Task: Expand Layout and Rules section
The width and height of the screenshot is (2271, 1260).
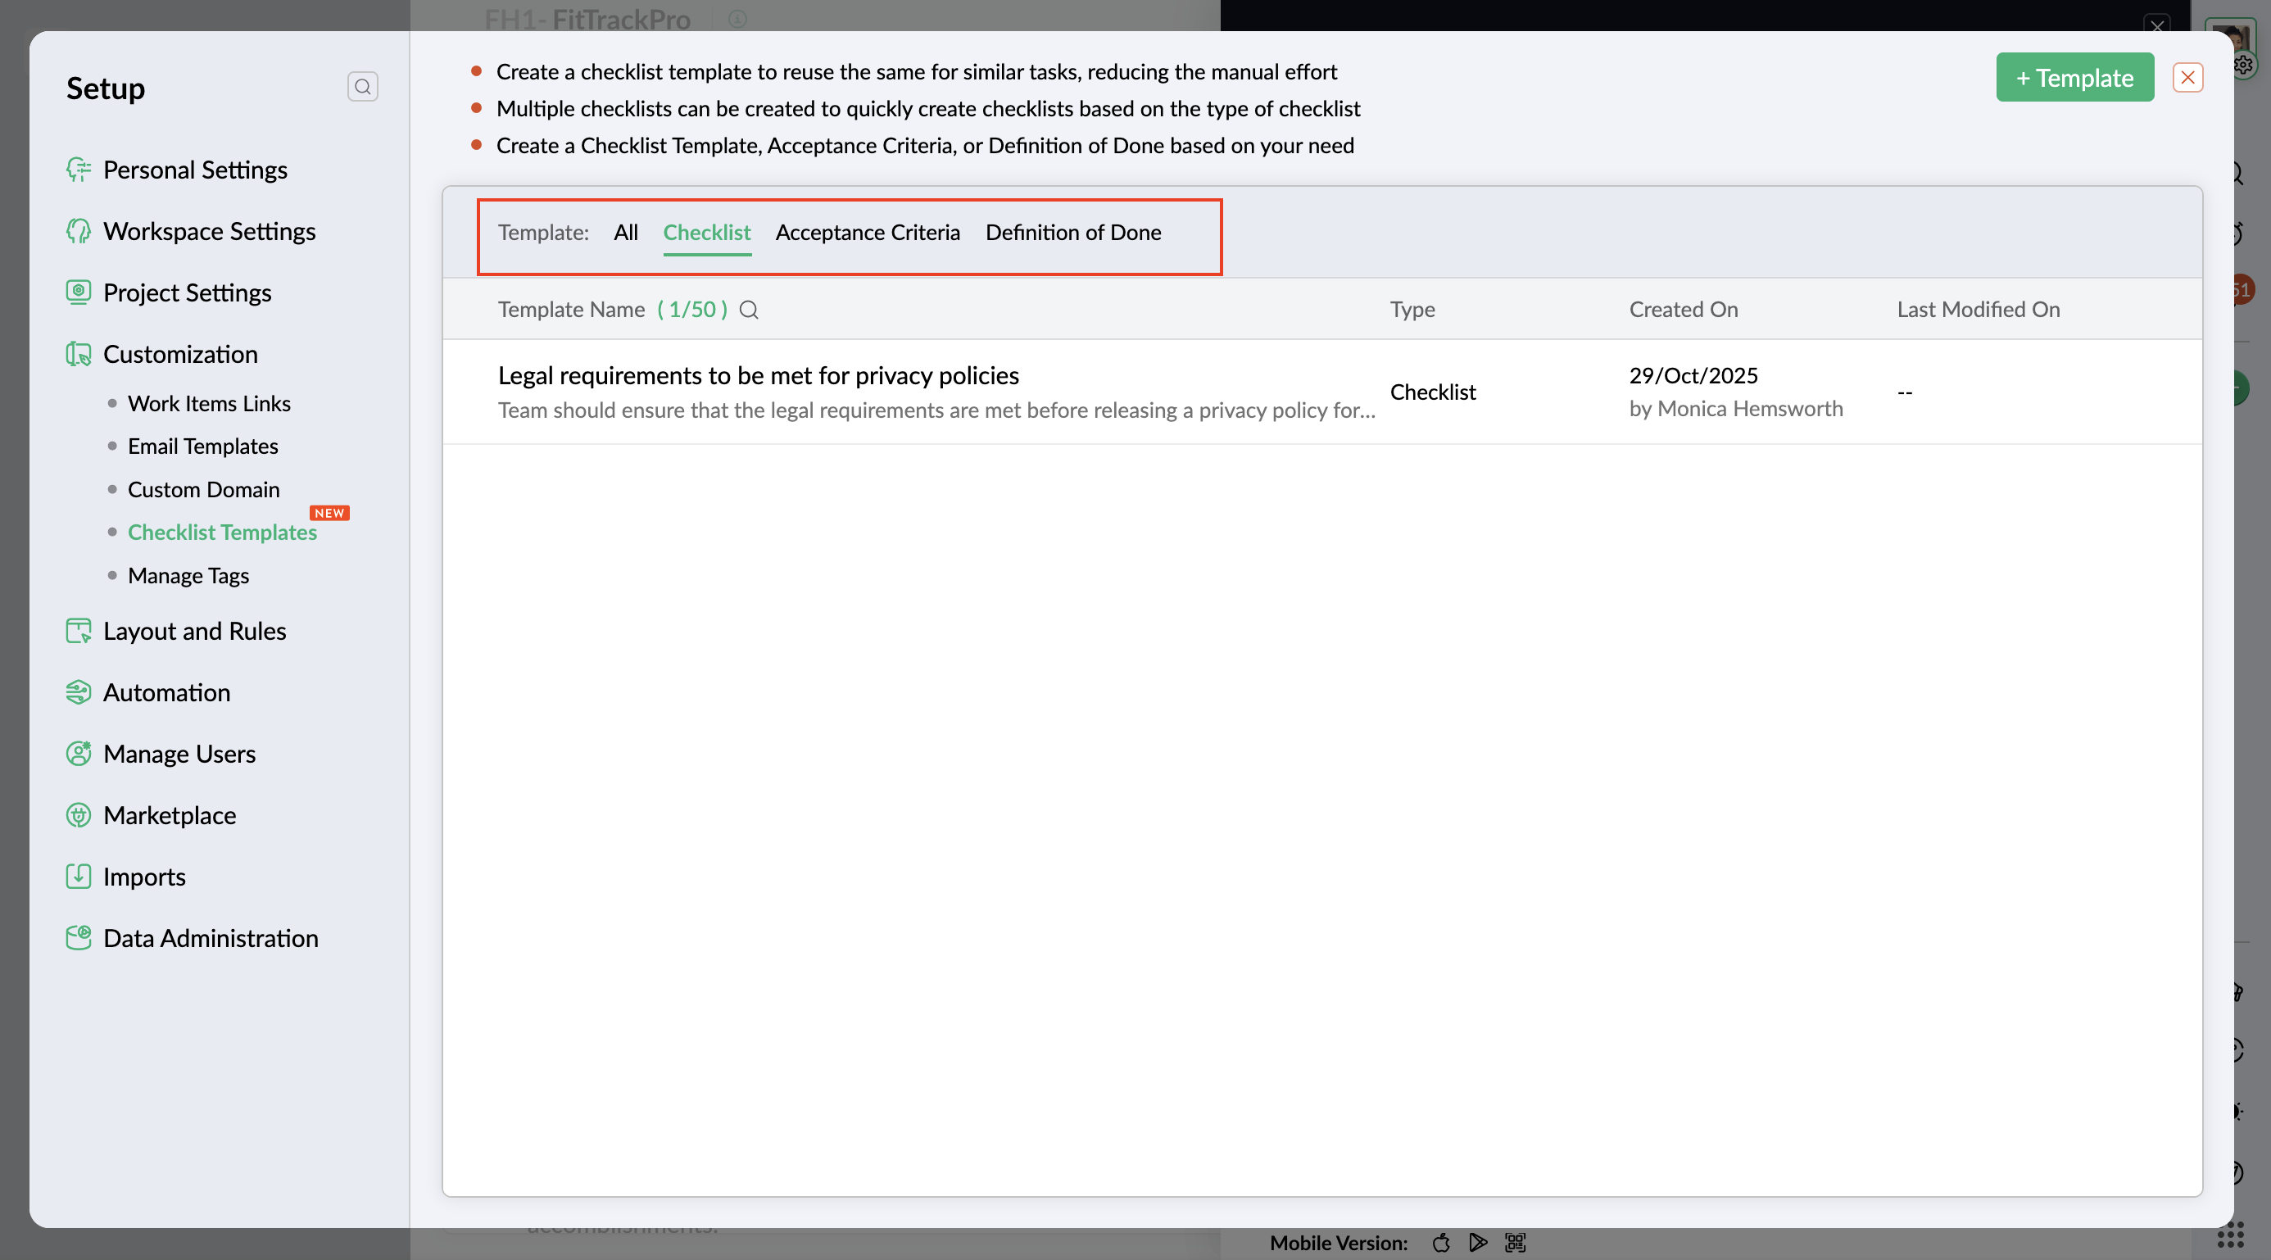Action: point(194,631)
